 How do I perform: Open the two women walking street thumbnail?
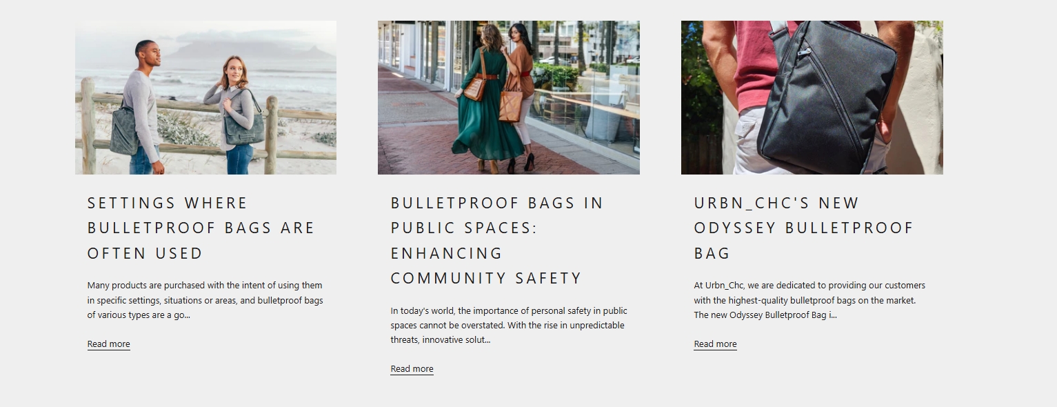coord(509,97)
